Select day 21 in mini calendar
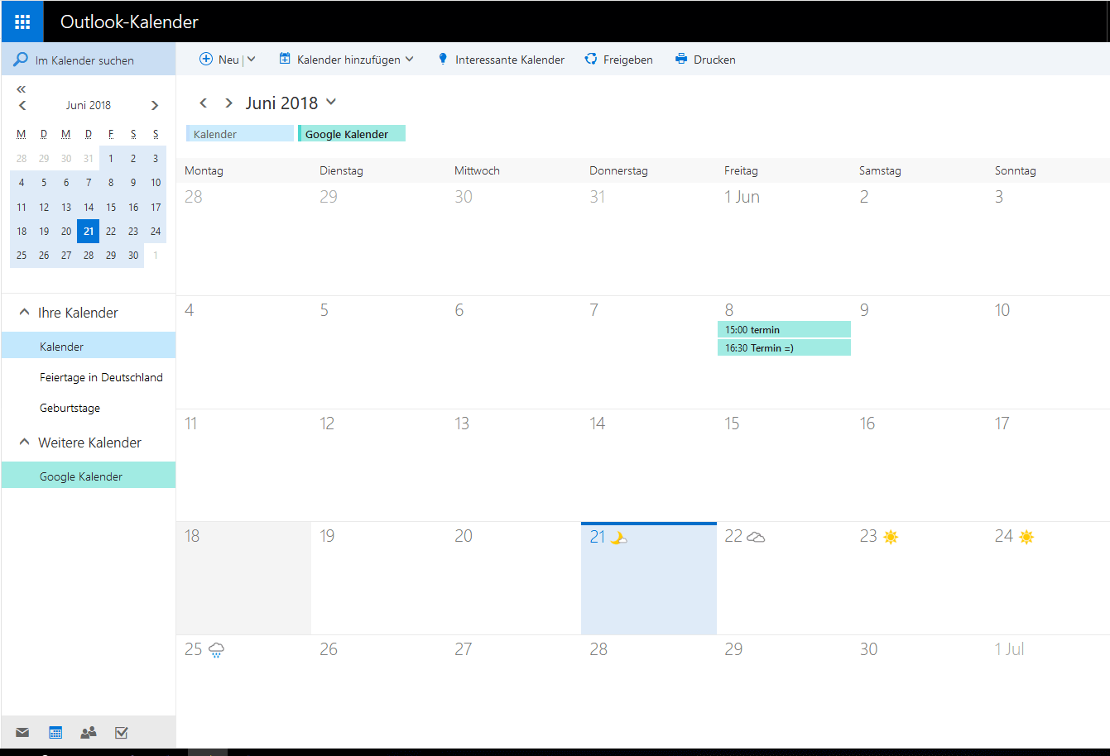Image resolution: width=1110 pixels, height=756 pixels. 88,231
